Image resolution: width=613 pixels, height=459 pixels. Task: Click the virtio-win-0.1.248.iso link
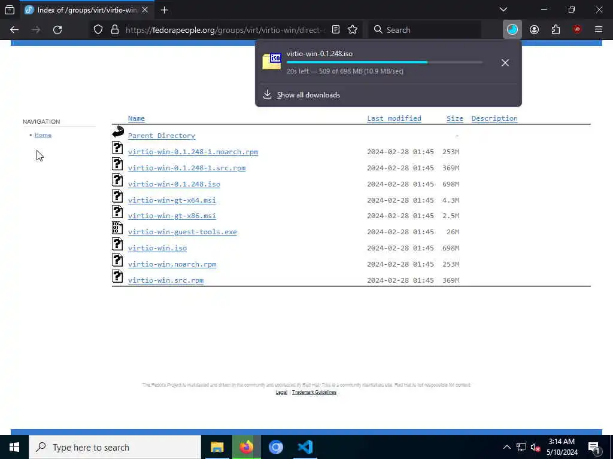click(x=174, y=184)
